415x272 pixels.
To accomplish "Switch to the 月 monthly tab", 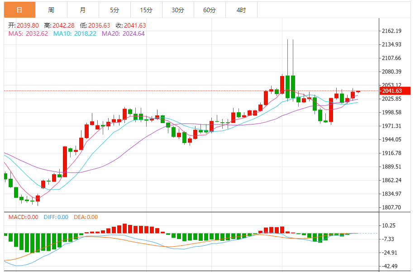I will pyautogui.click(x=83, y=10).
